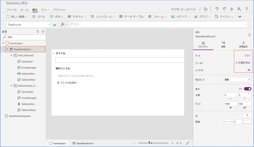Open the DataSource property dropdown
This screenshot has width=254, height=147.
coord(28,24)
